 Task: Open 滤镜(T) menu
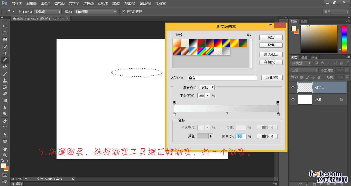103,4
